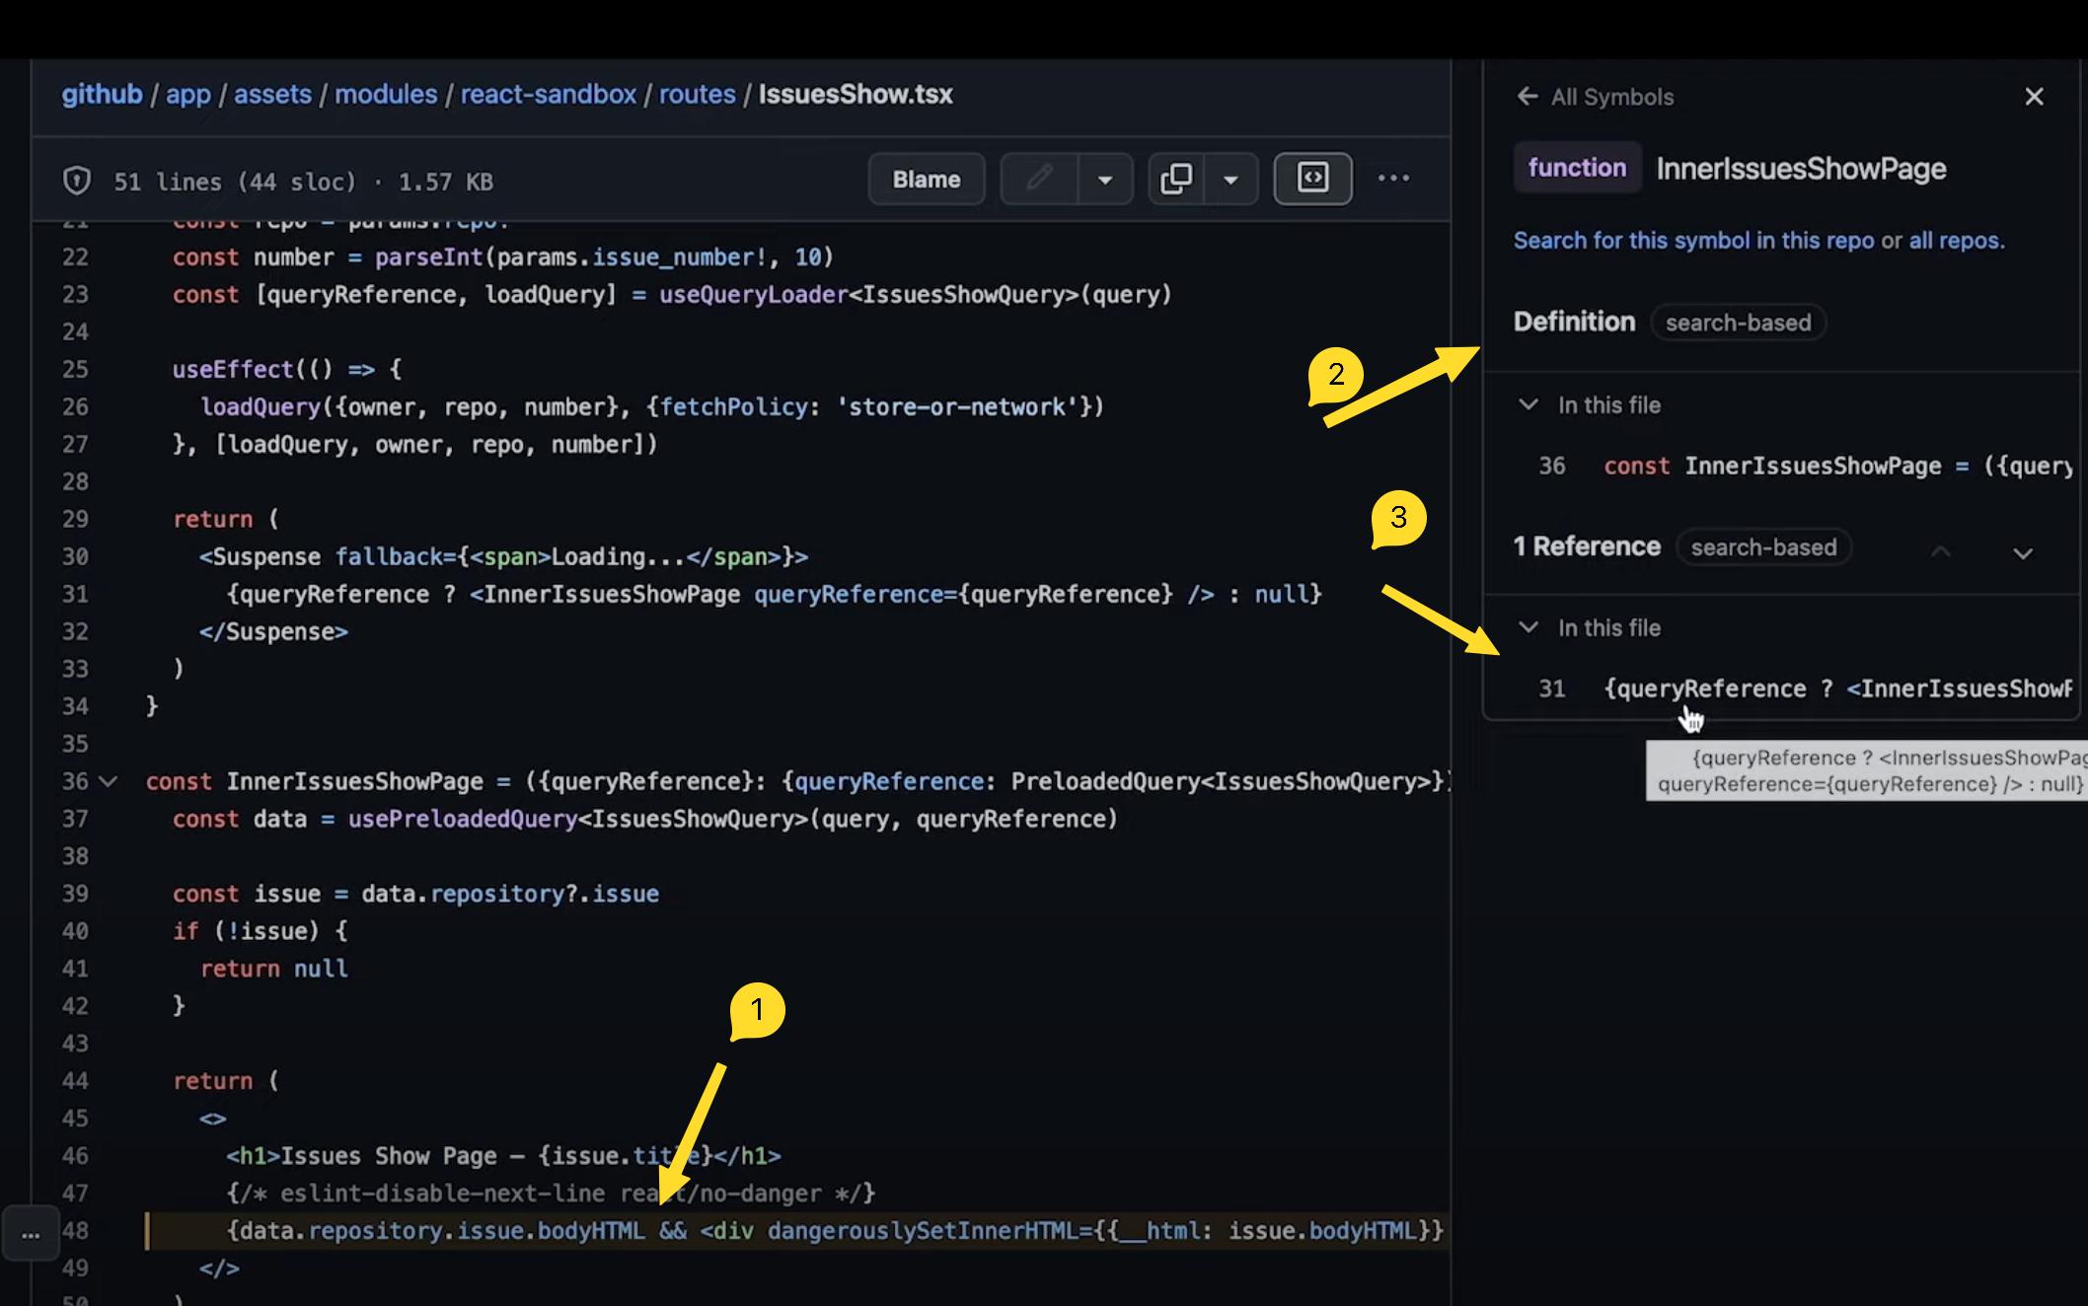Click the pencil edit file icon
This screenshot has width=2088, height=1306.
[1039, 179]
